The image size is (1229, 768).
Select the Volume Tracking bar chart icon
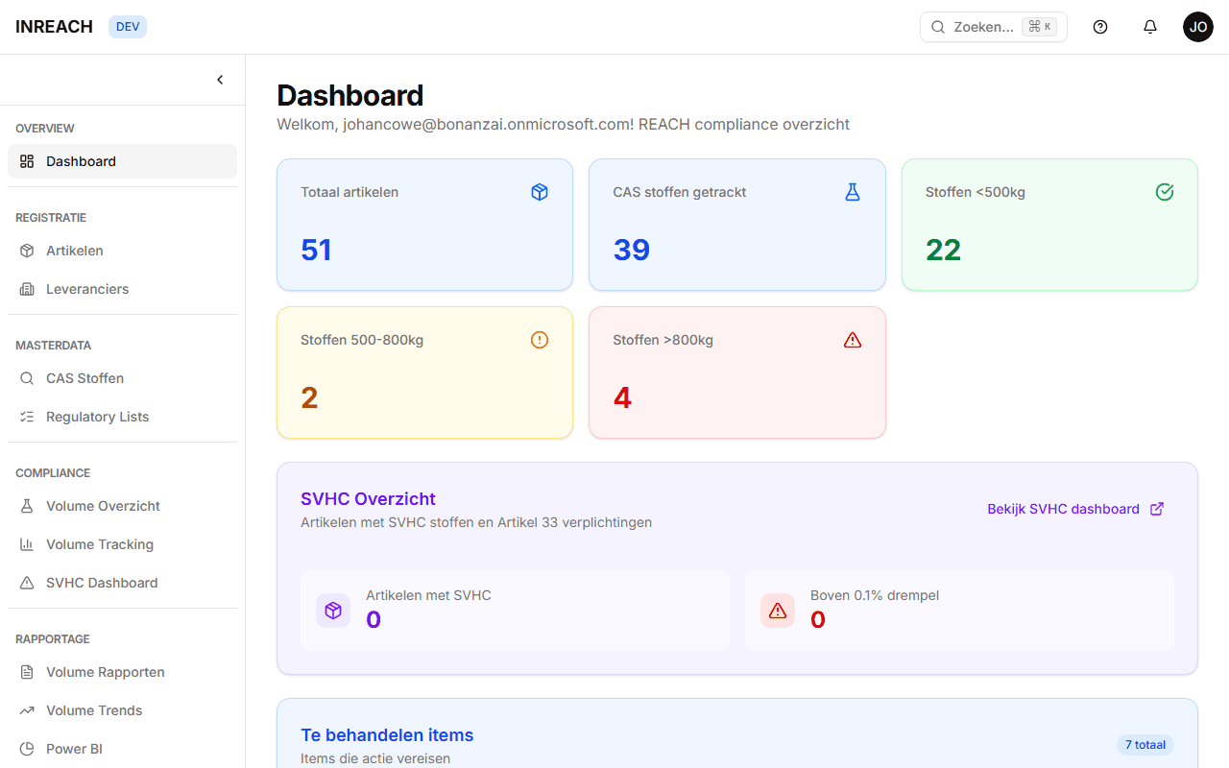(x=27, y=544)
